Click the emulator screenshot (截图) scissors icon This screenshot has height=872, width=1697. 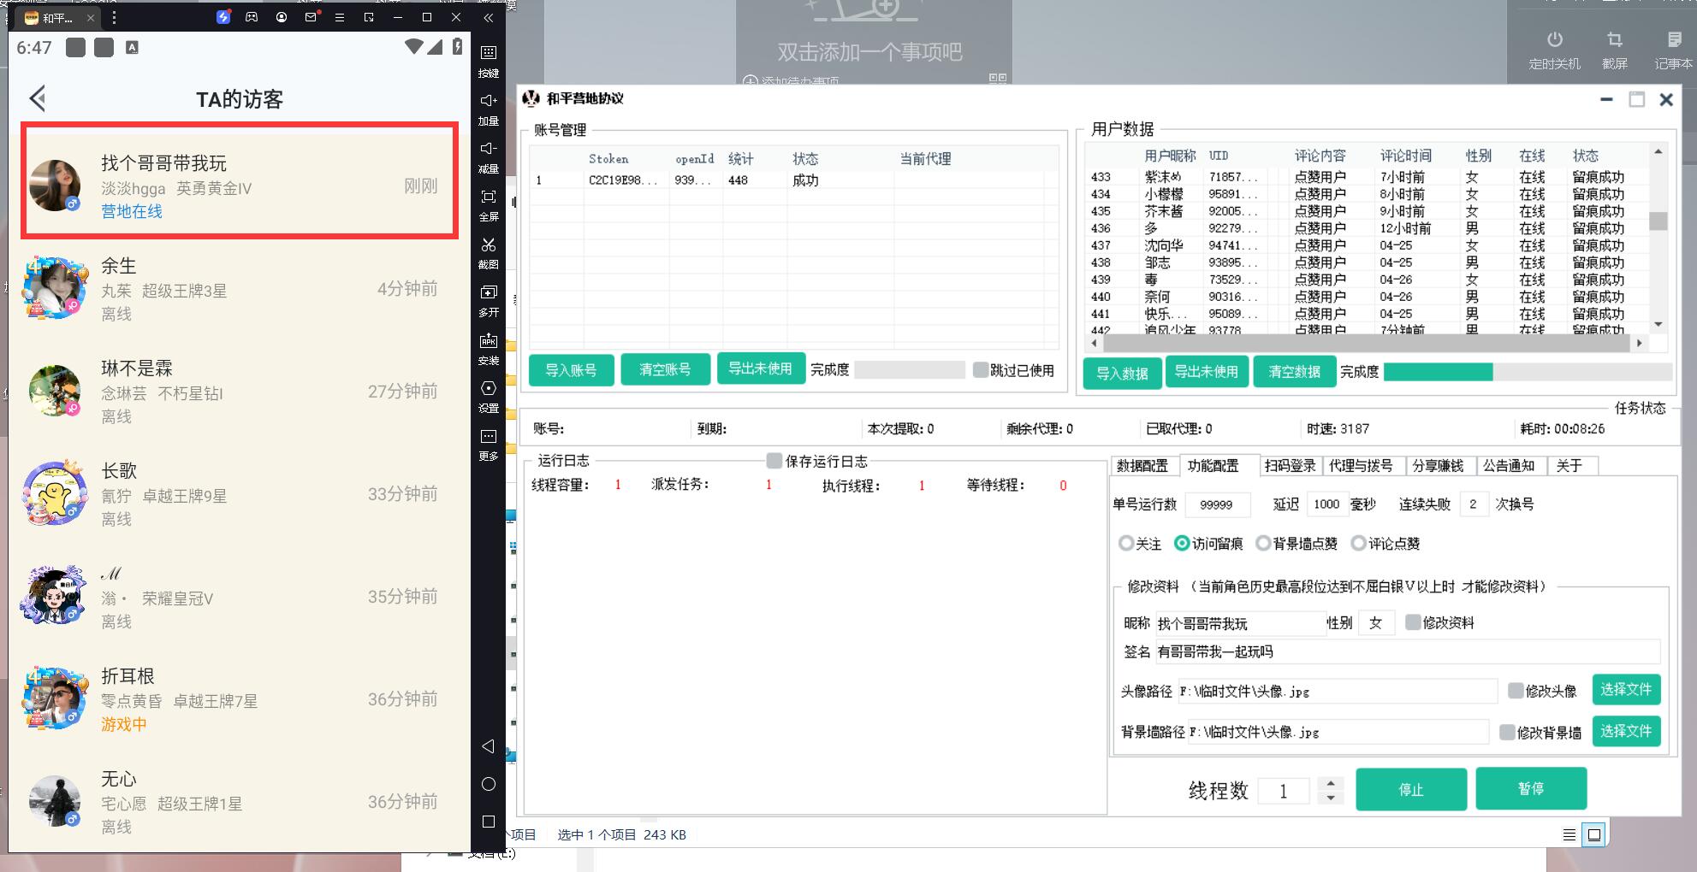tap(489, 245)
